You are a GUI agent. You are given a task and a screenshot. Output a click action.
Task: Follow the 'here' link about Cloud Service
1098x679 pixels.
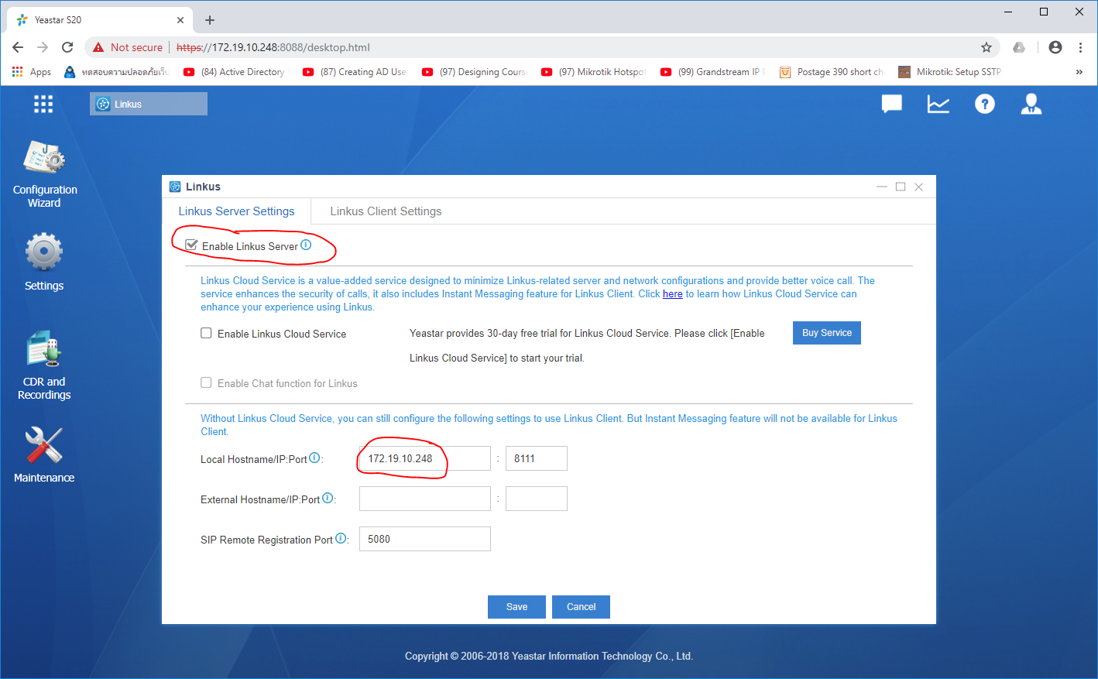pos(673,294)
